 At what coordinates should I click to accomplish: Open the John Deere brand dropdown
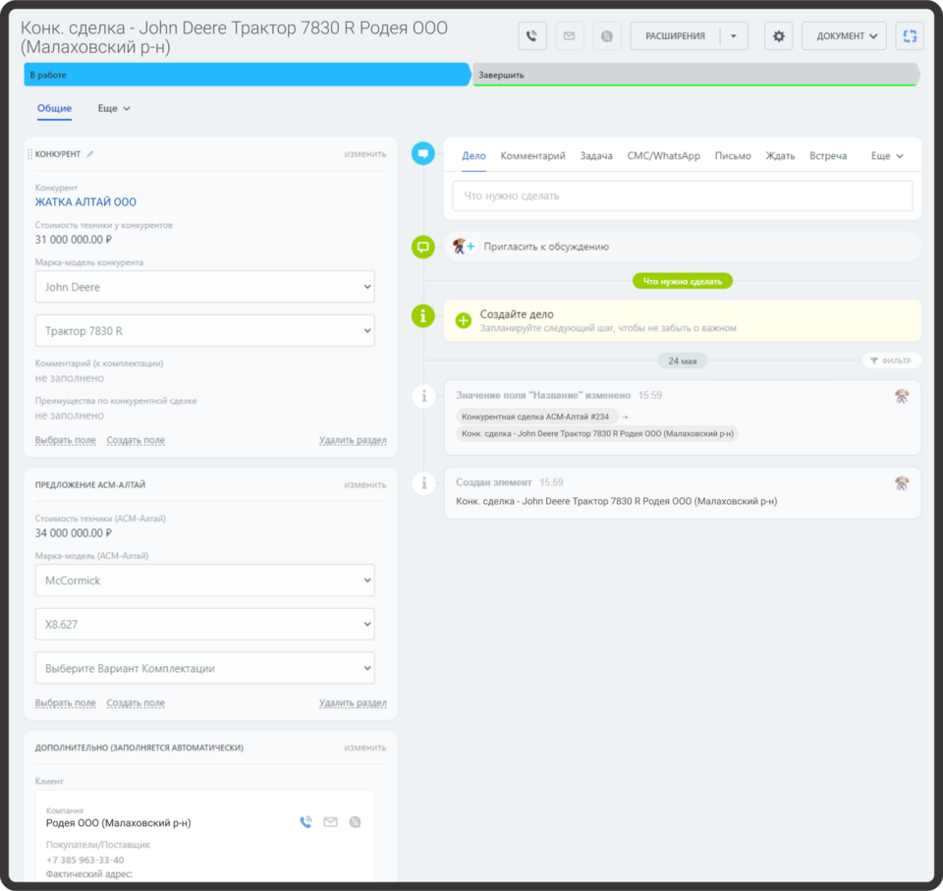[204, 287]
